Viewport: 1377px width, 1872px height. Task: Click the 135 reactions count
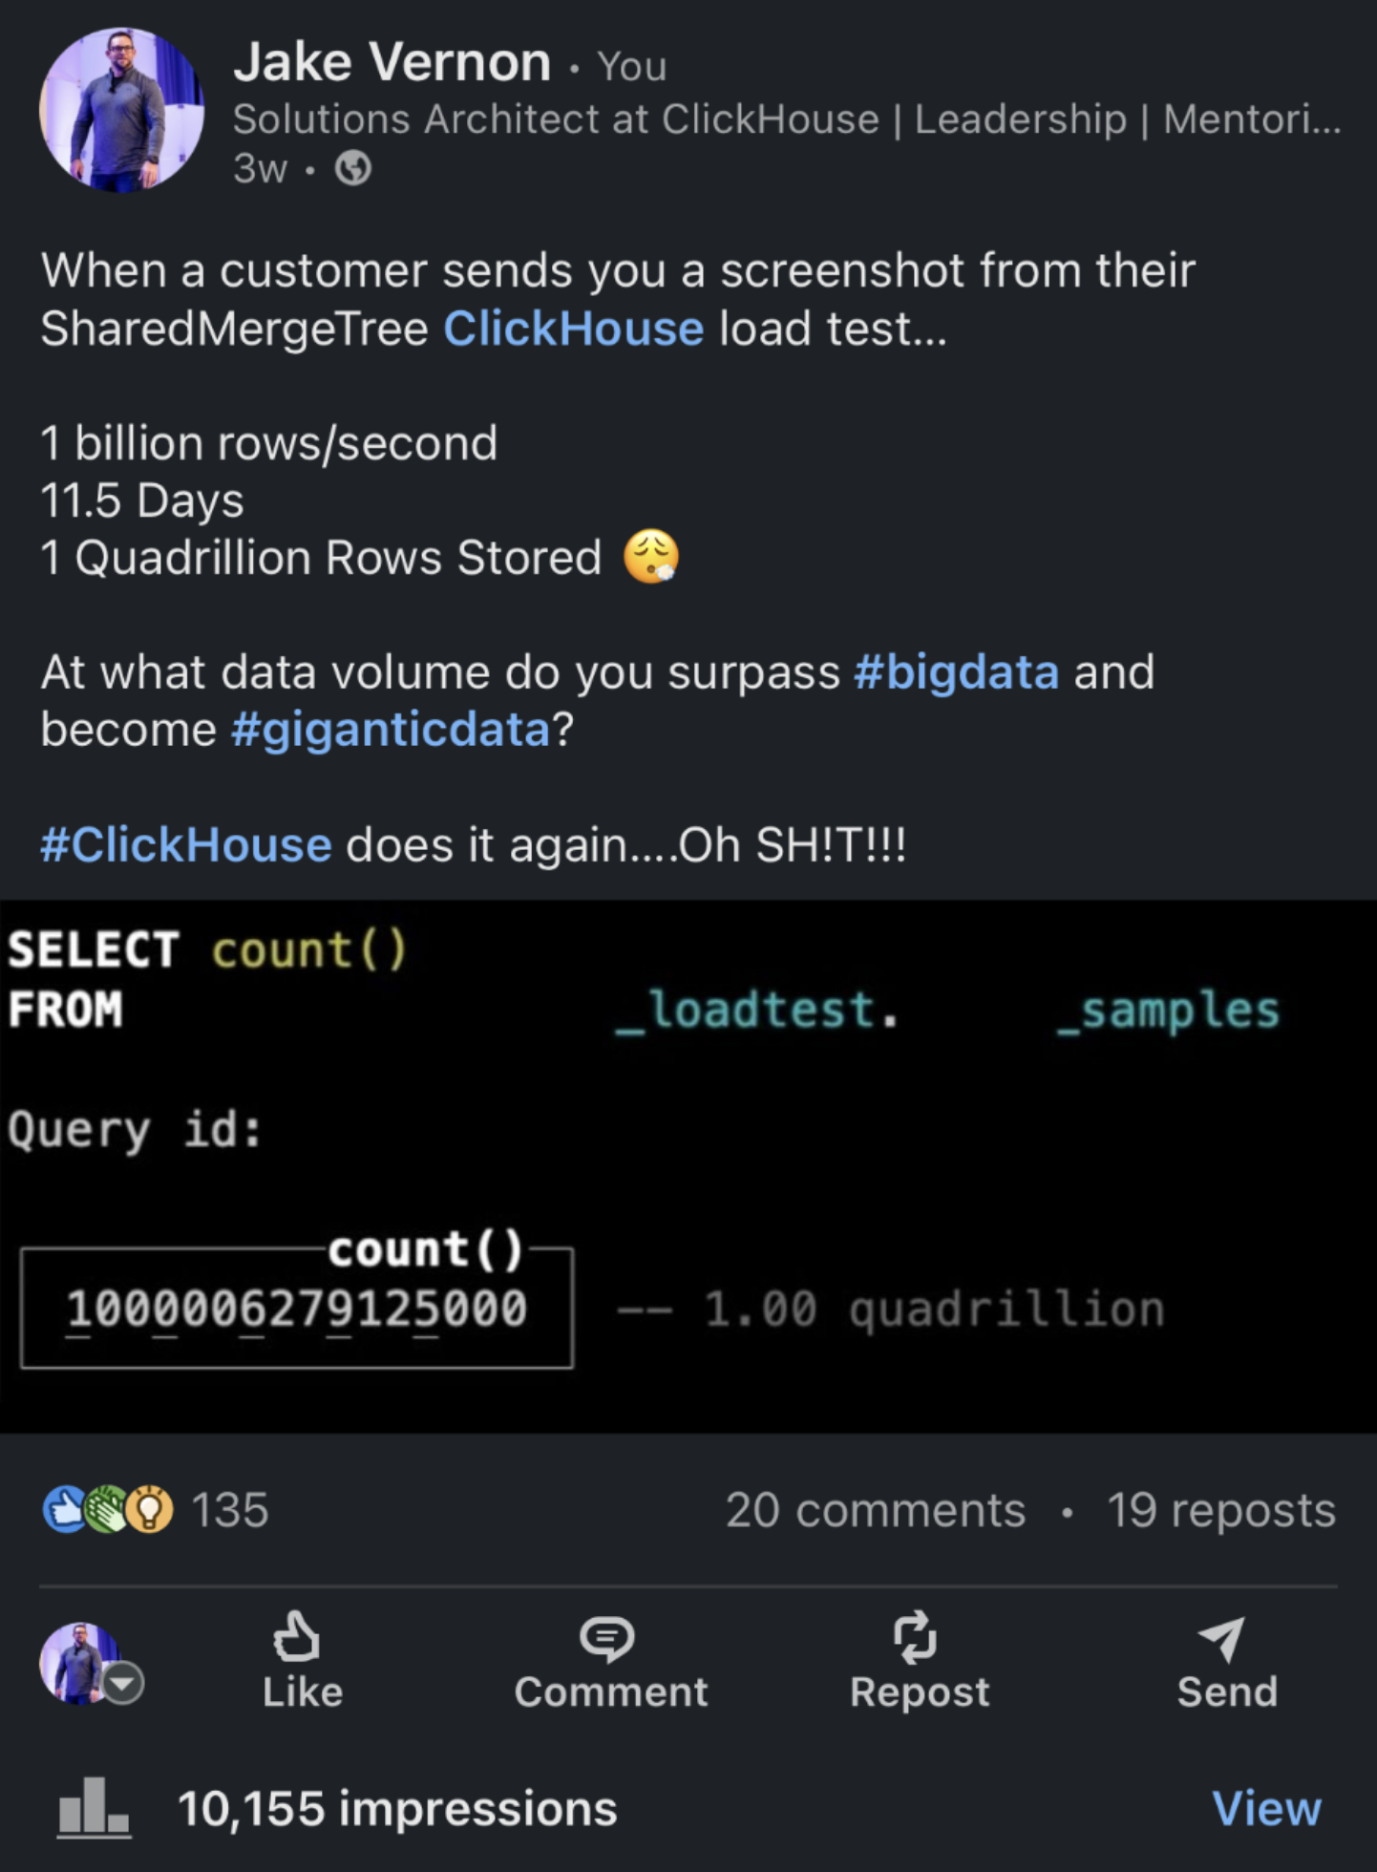[x=230, y=1510]
